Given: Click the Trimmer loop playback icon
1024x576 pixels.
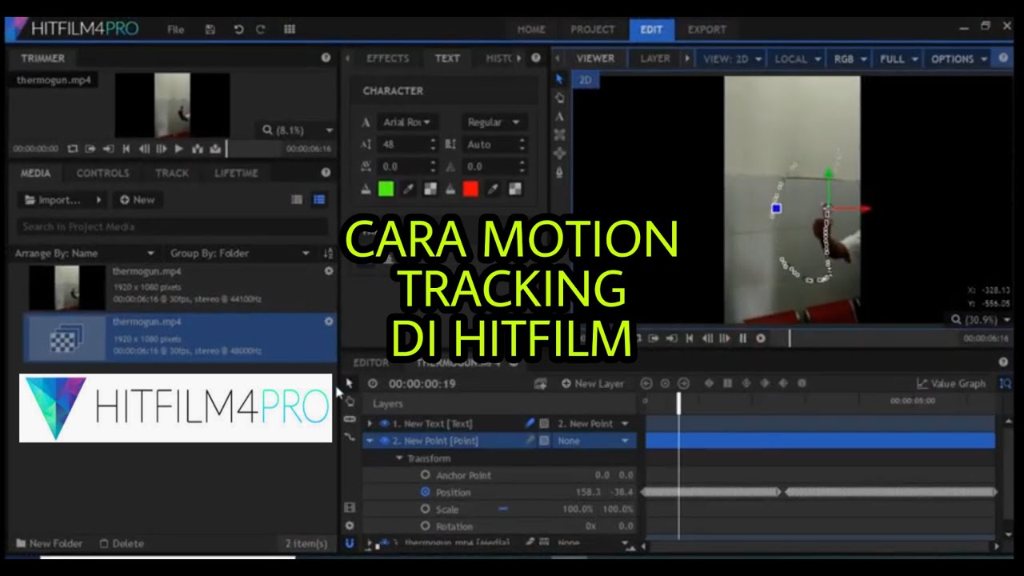Looking at the screenshot, I should pyautogui.click(x=73, y=149).
